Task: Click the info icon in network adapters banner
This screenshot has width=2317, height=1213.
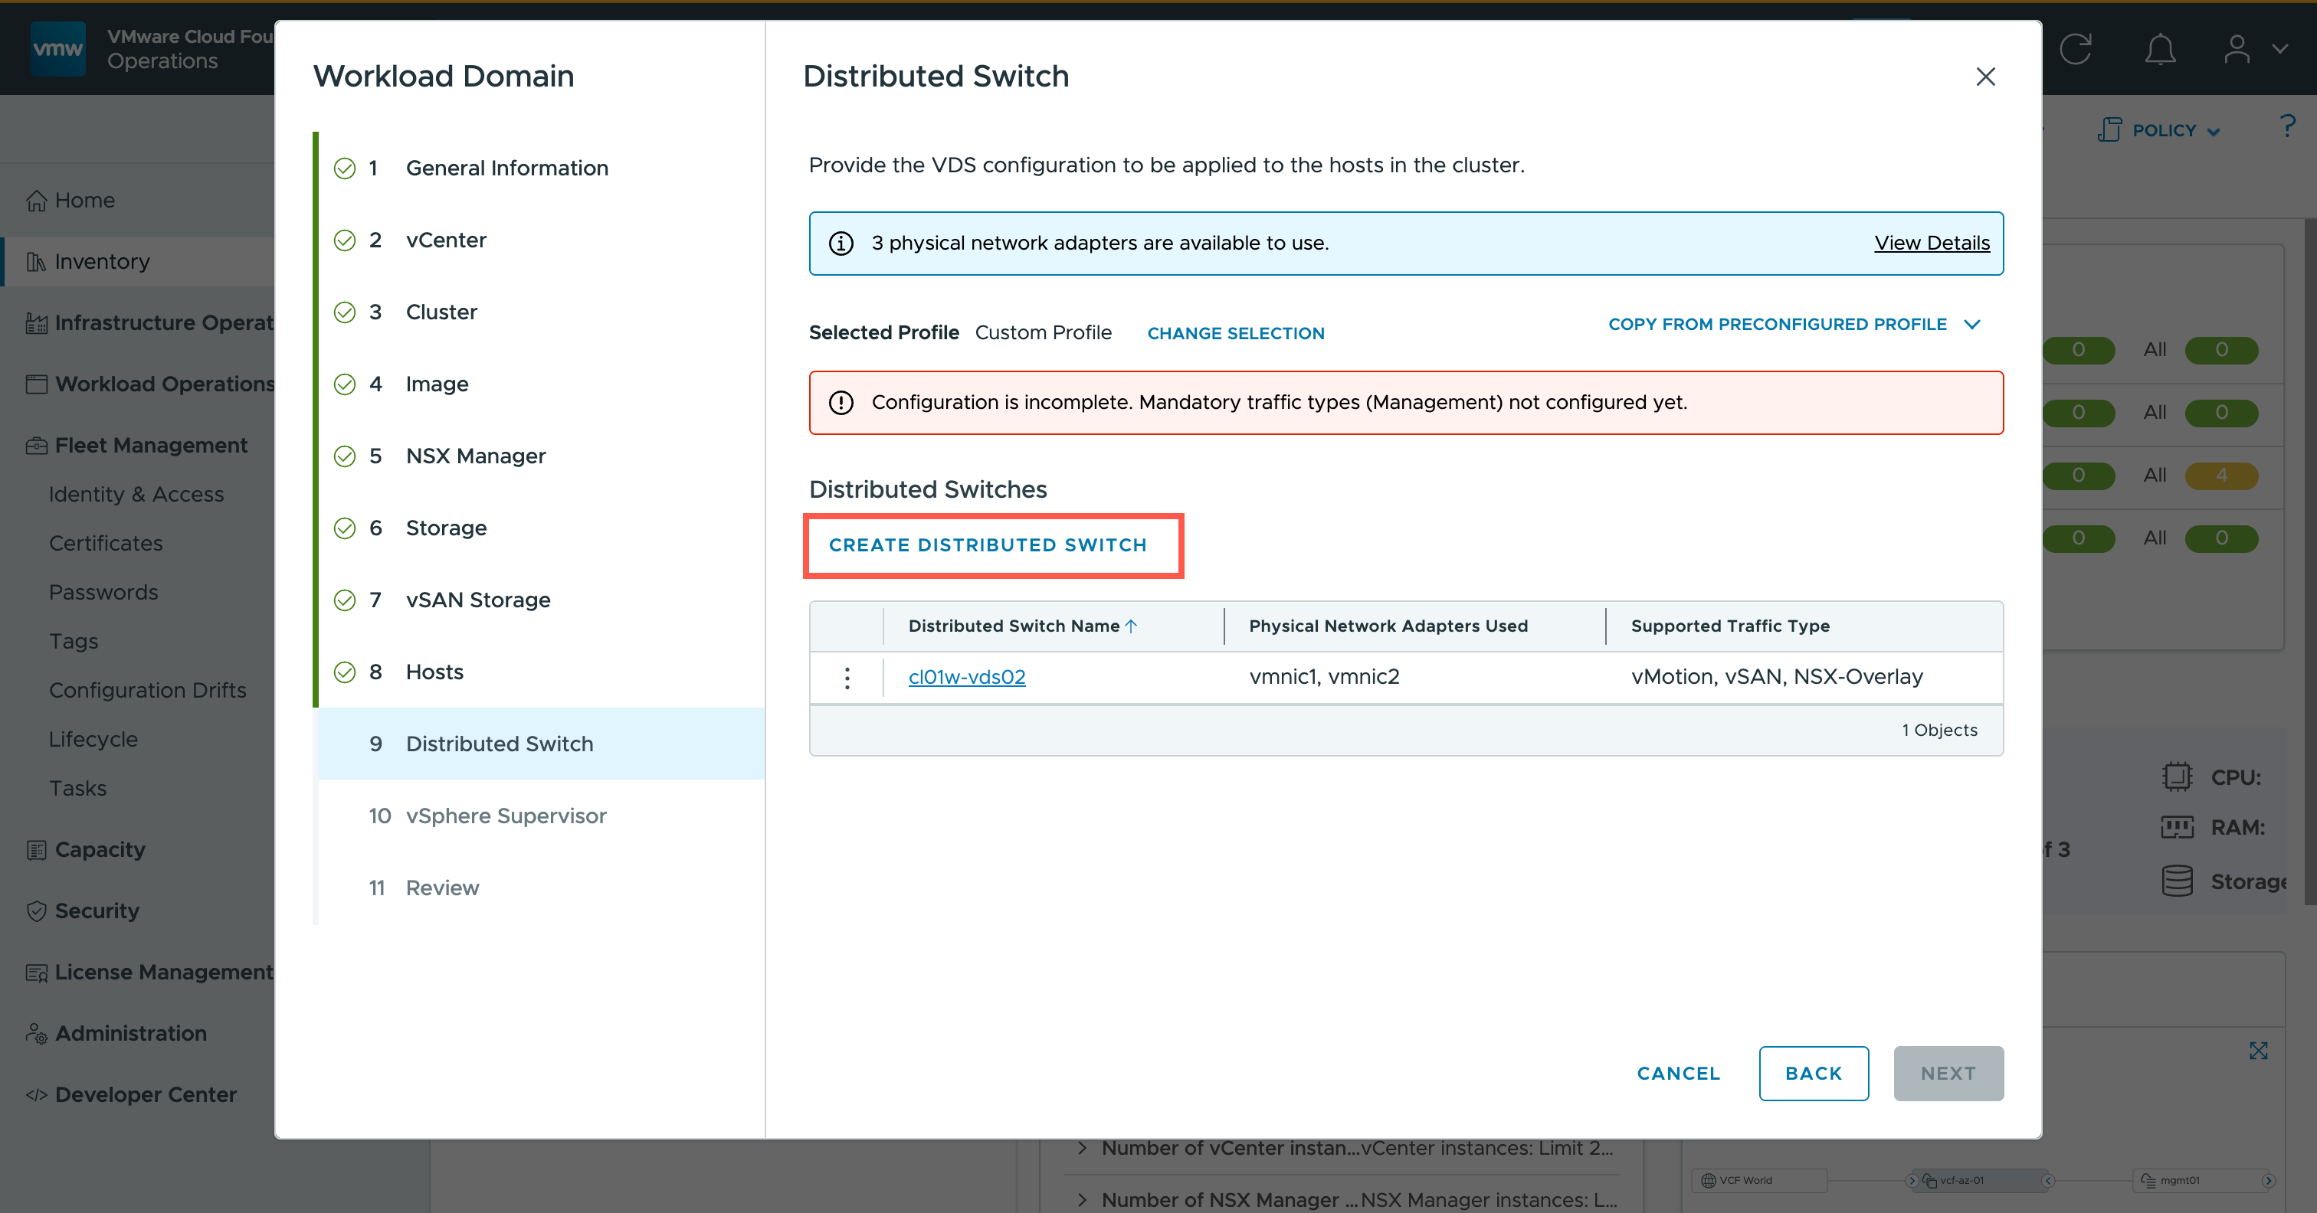Action: (841, 244)
